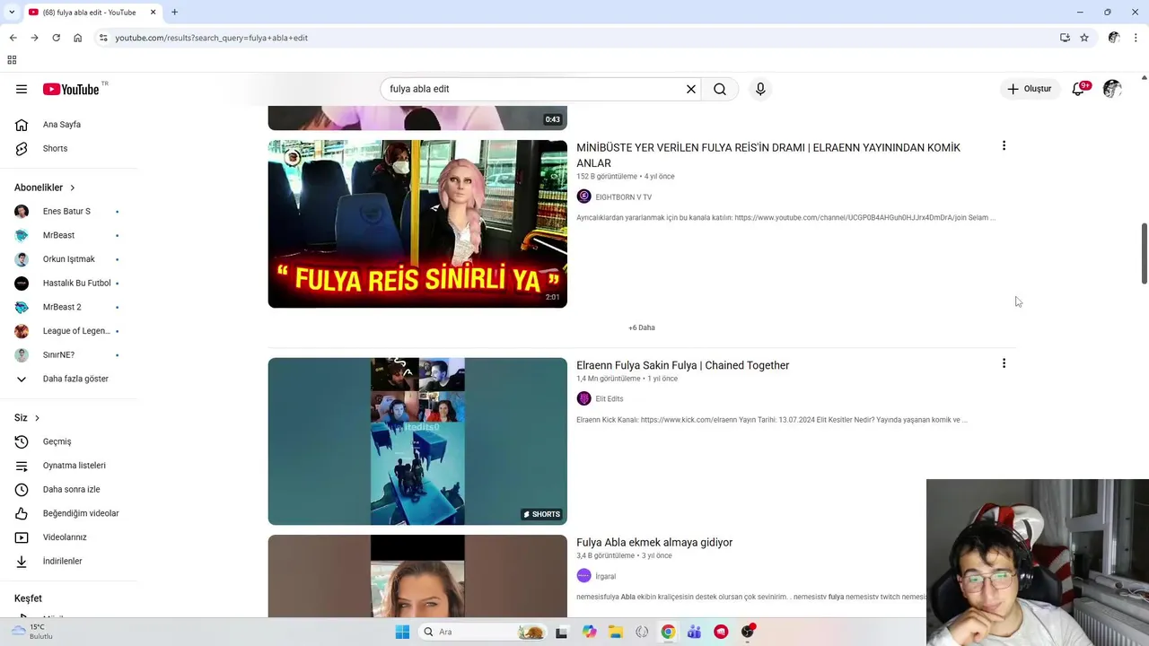
Task: Play the FULYA REİS SİNİRLİ YA thumbnail
Action: (x=417, y=223)
